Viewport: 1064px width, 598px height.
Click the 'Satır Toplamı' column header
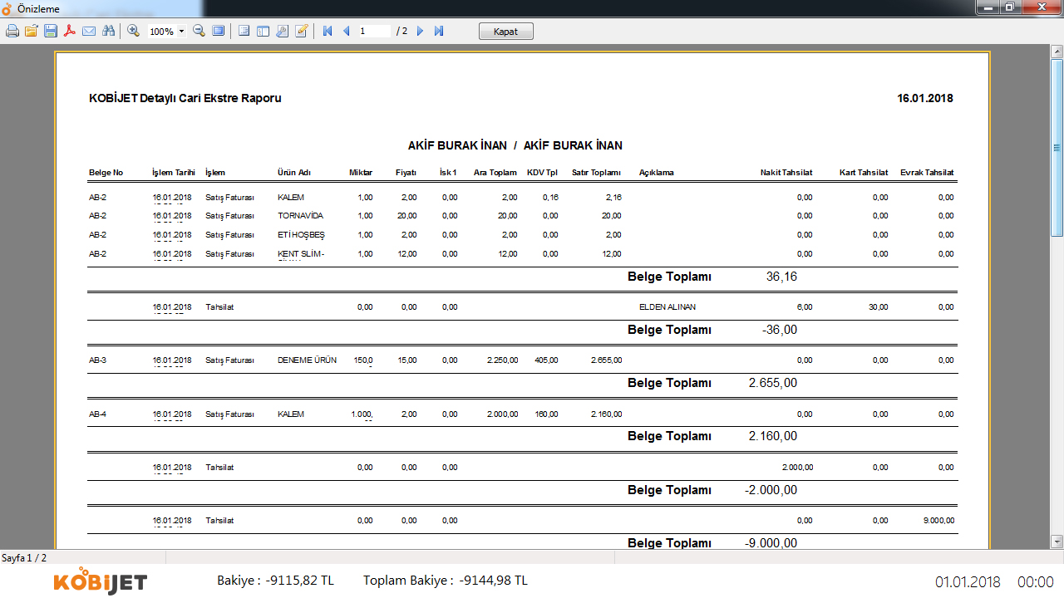(x=597, y=173)
